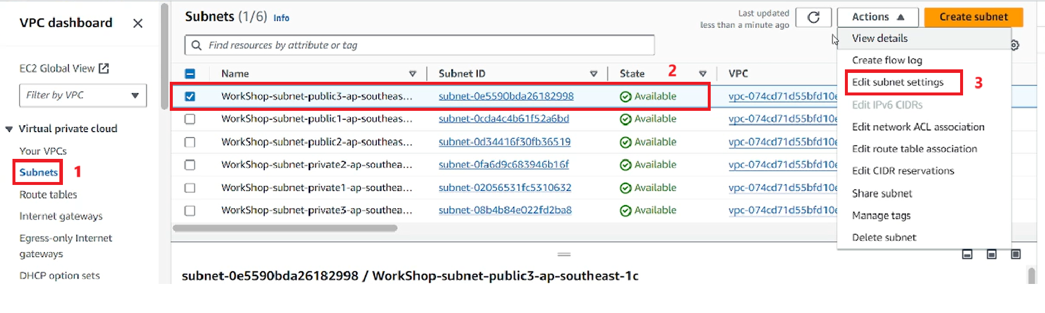
Task: Check the WorkShop-subnet-public1 row checkbox
Action: click(190, 119)
